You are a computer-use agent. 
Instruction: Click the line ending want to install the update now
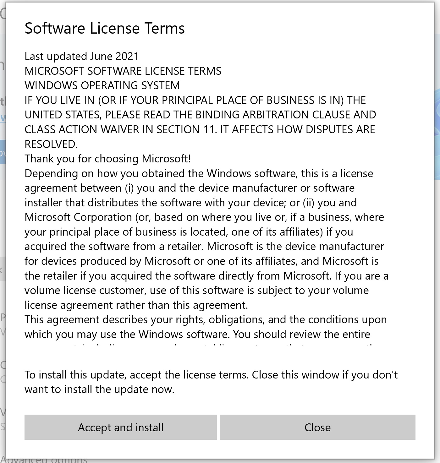coord(99,389)
